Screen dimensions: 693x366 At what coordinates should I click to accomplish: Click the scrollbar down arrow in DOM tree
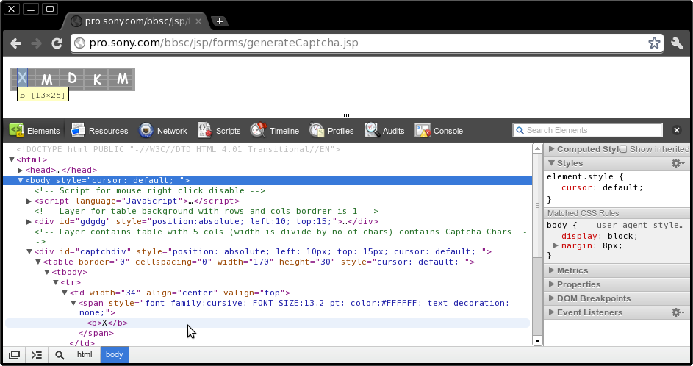537,340
